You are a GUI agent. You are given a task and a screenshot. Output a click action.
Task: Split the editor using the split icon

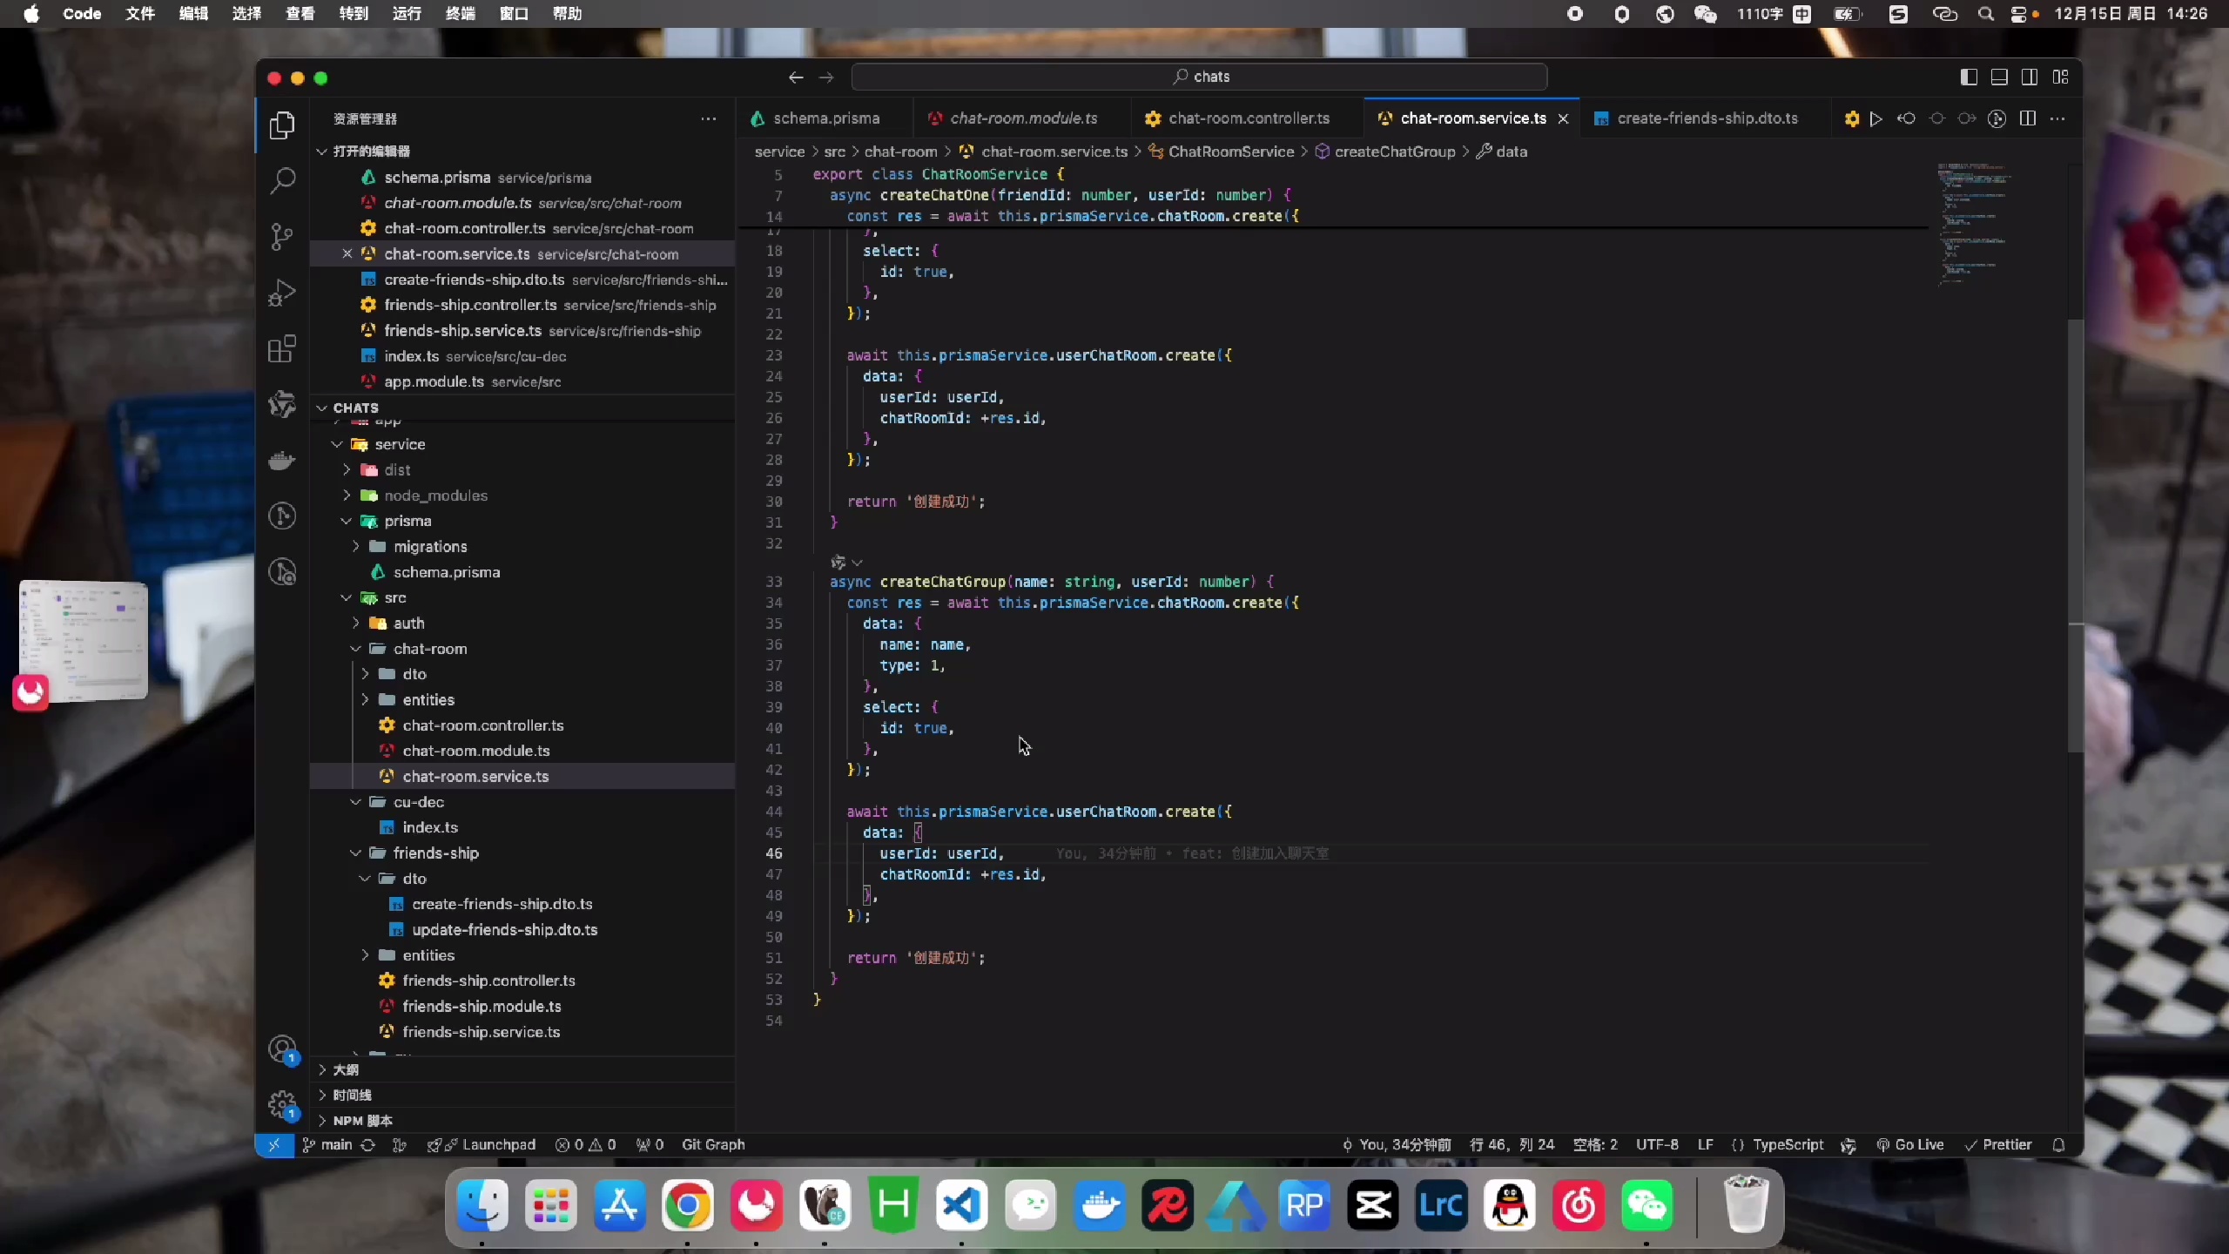(2028, 119)
